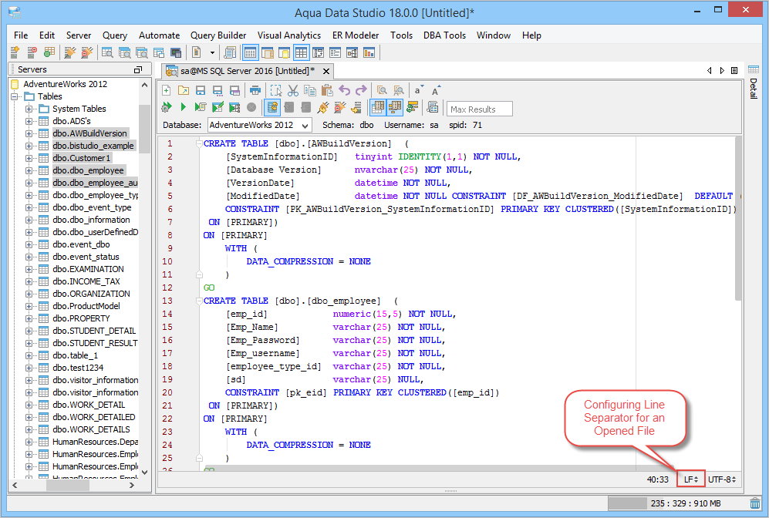
Task: Click the scissors Cut icon
Action: (x=292, y=91)
